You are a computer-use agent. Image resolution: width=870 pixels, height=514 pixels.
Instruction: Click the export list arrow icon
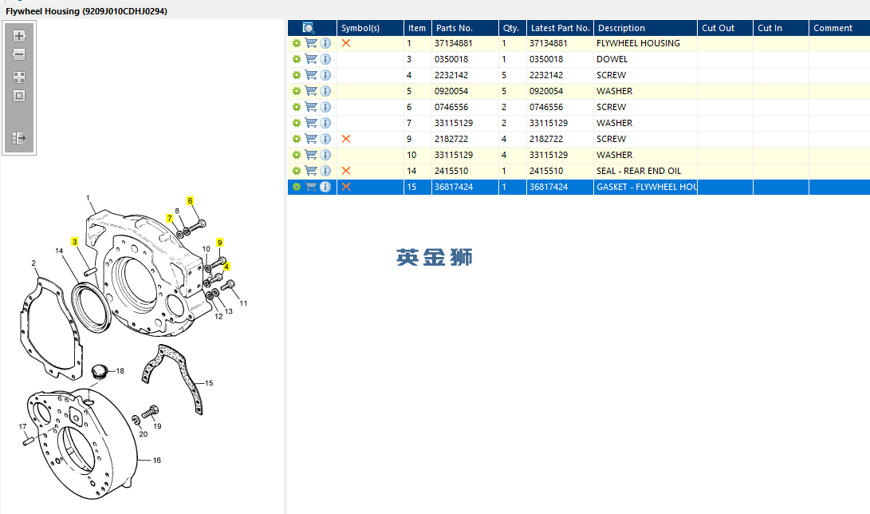pos(19,137)
